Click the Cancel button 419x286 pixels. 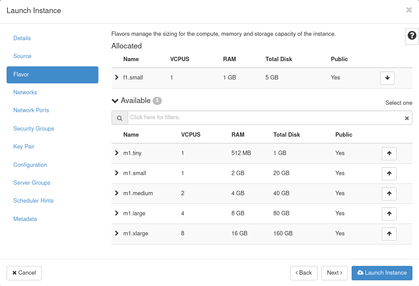(x=24, y=273)
